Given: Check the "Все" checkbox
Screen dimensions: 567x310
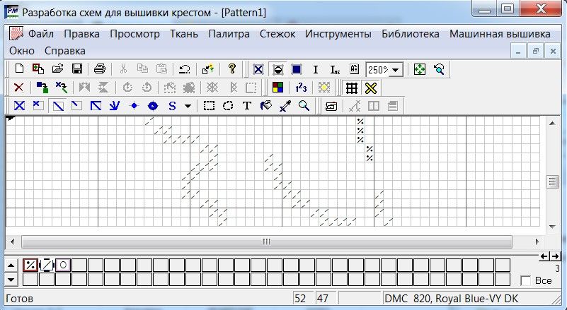Looking at the screenshot, I should [x=526, y=280].
